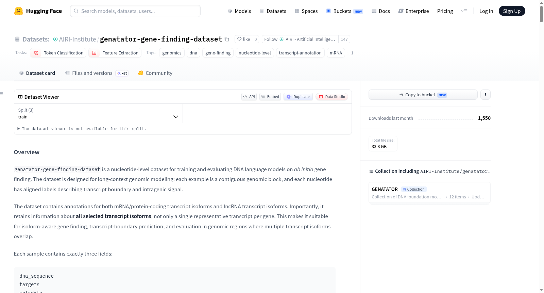Click the like count 0

click(256, 39)
